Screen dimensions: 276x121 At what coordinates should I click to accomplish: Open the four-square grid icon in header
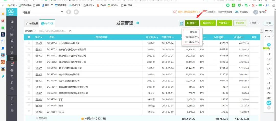click(x=76, y=12)
